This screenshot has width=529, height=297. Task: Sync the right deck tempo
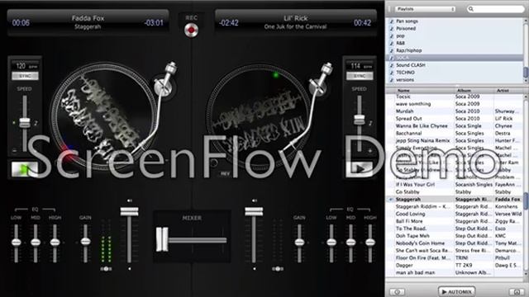point(360,76)
